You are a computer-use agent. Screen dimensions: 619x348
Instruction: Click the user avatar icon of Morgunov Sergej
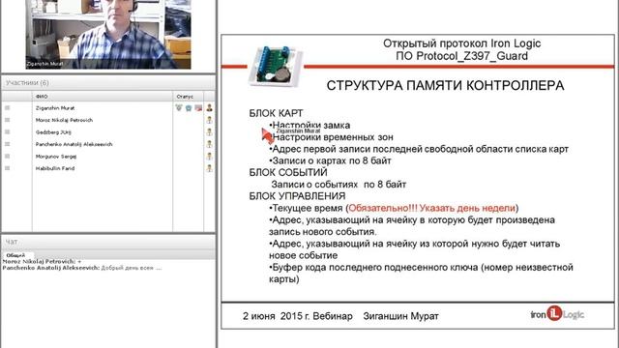click(x=209, y=157)
